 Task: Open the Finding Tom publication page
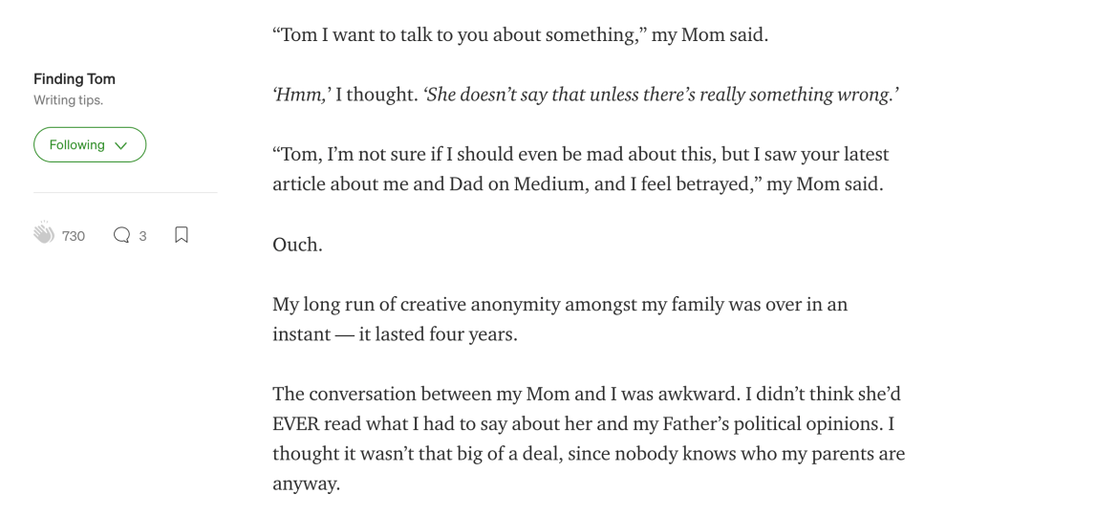pyautogui.click(x=75, y=78)
